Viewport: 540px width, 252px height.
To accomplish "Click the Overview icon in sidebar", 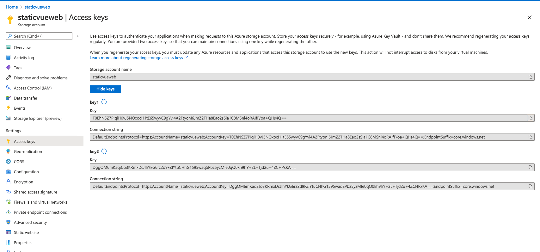I will (x=9, y=47).
